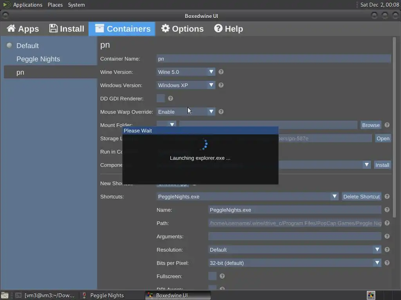The height and width of the screenshot is (300, 401).
Task: Show help for Windows Version
Action: 221,85
